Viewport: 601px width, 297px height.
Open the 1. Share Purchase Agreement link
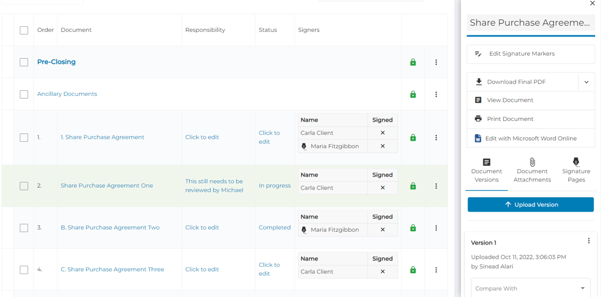tap(102, 137)
